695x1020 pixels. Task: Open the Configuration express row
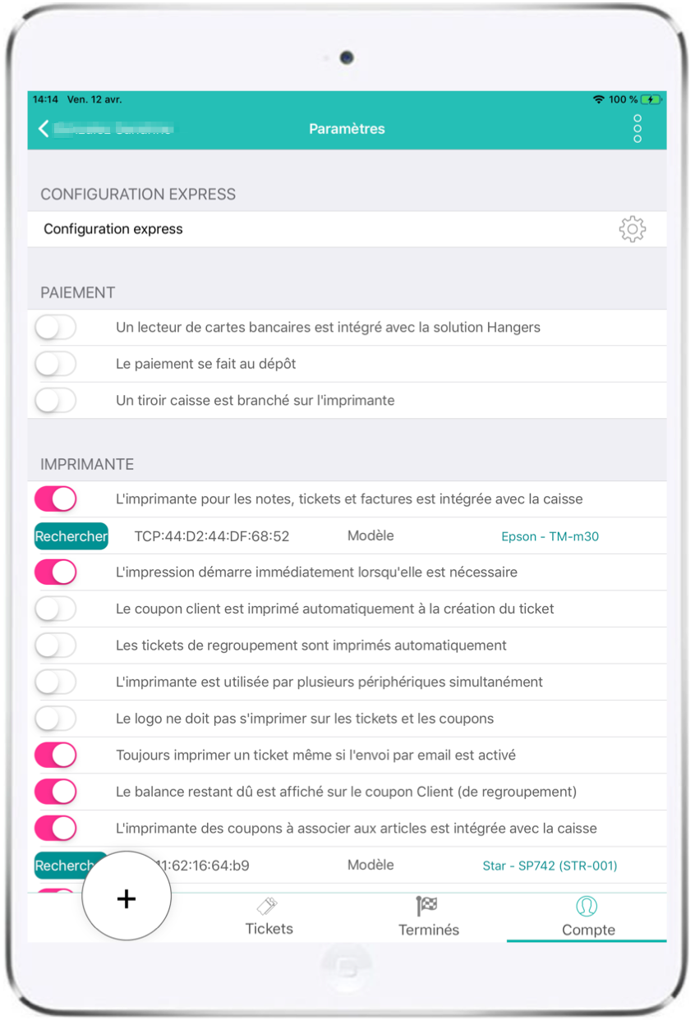[x=347, y=229]
